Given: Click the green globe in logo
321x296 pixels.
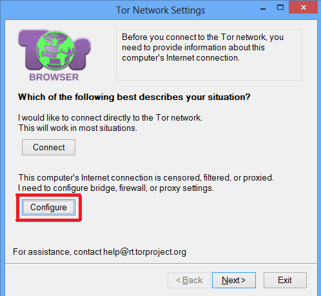Looking at the screenshot, I should [55, 50].
